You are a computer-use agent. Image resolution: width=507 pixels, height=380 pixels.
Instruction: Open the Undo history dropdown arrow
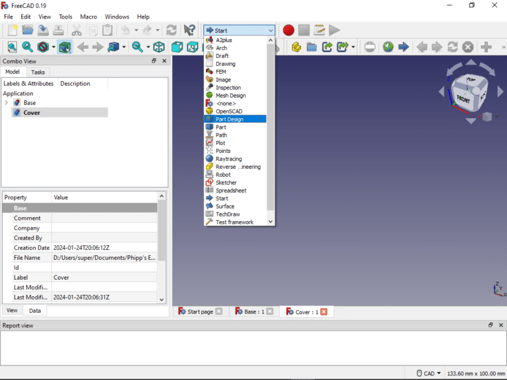point(136,30)
